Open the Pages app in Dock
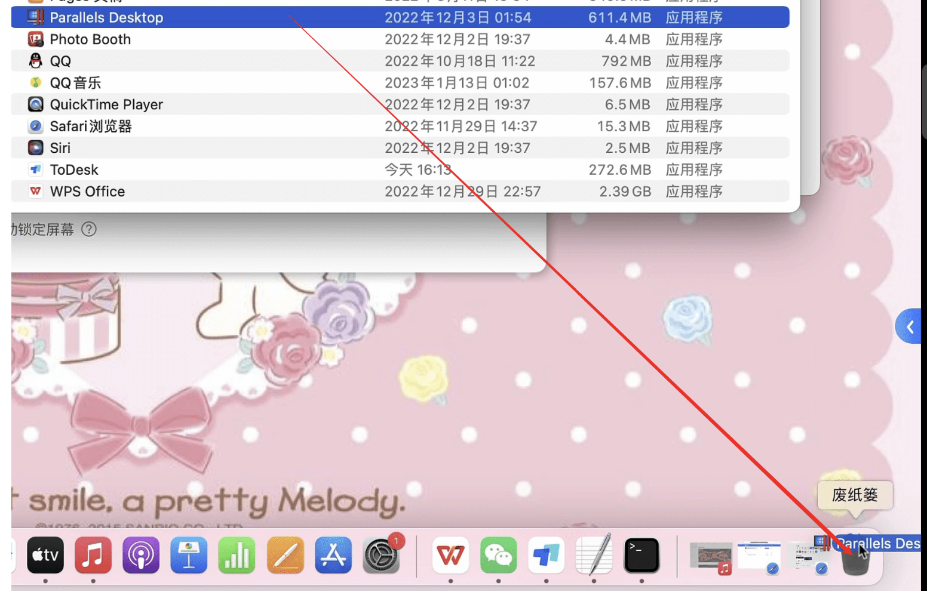The height and width of the screenshot is (592, 927). [x=285, y=555]
